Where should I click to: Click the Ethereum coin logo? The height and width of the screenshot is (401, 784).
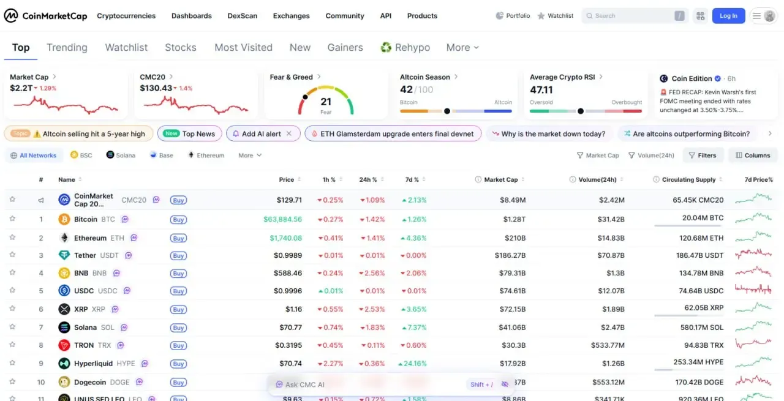click(x=64, y=238)
